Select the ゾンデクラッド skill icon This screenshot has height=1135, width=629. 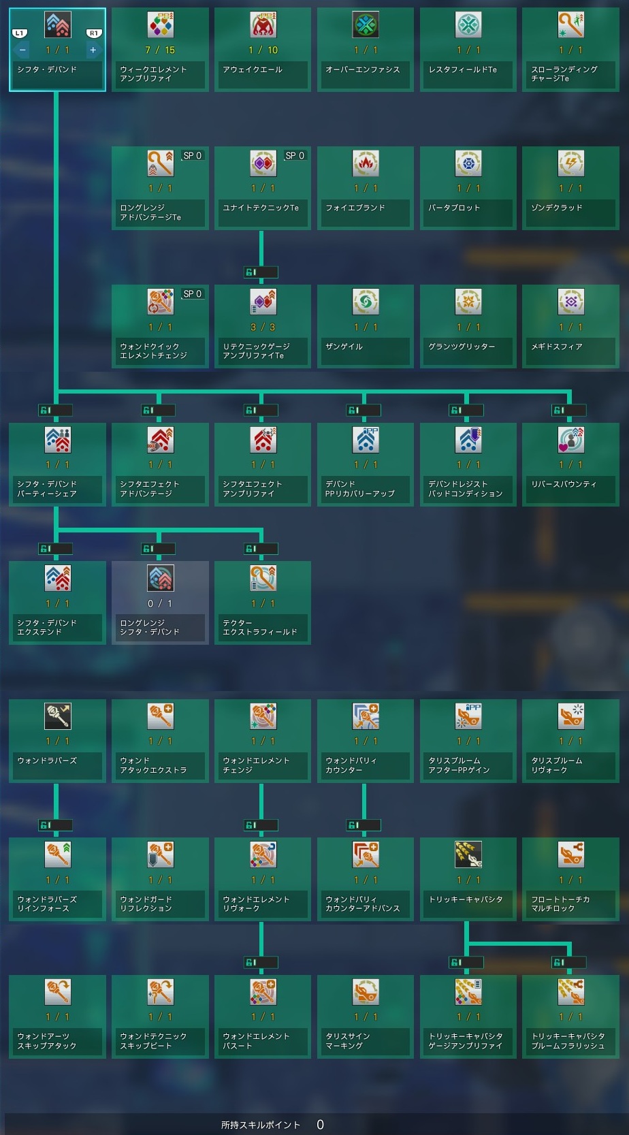point(571,163)
